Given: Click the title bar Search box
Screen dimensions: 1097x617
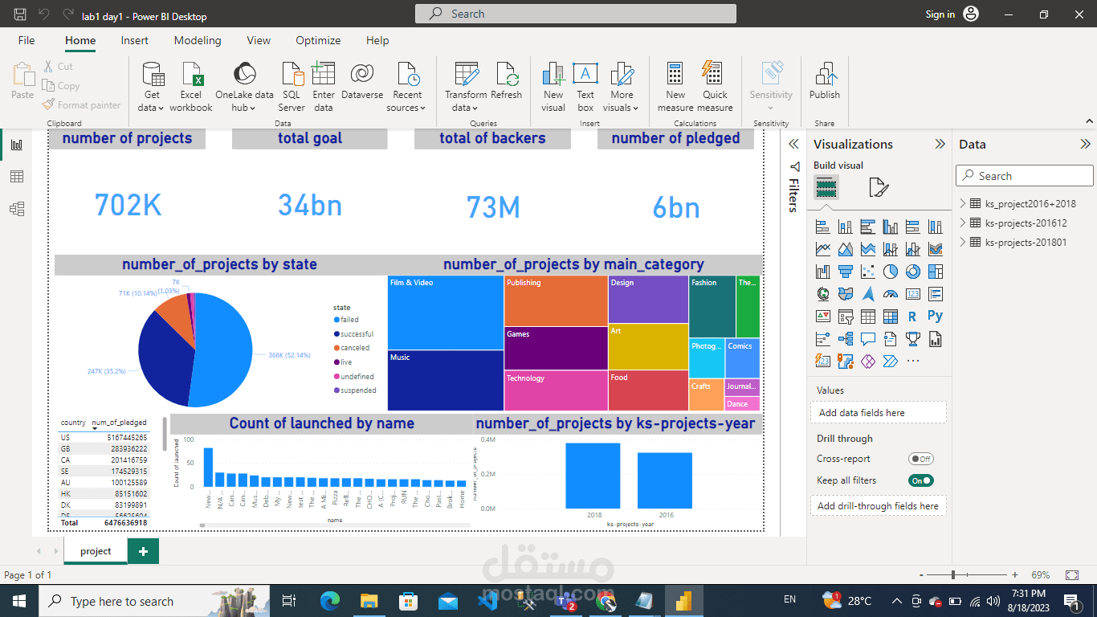Looking at the screenshot, I should [576, 14].
